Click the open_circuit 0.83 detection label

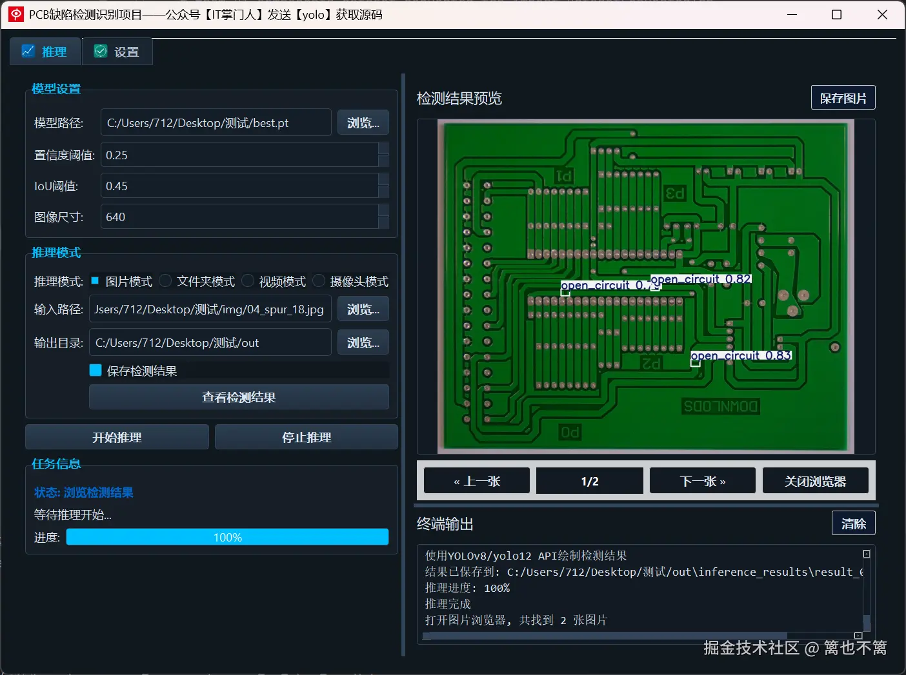(741, 355)
